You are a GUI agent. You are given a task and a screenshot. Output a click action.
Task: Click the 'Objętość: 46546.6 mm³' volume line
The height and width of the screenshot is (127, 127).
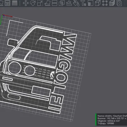109,121
